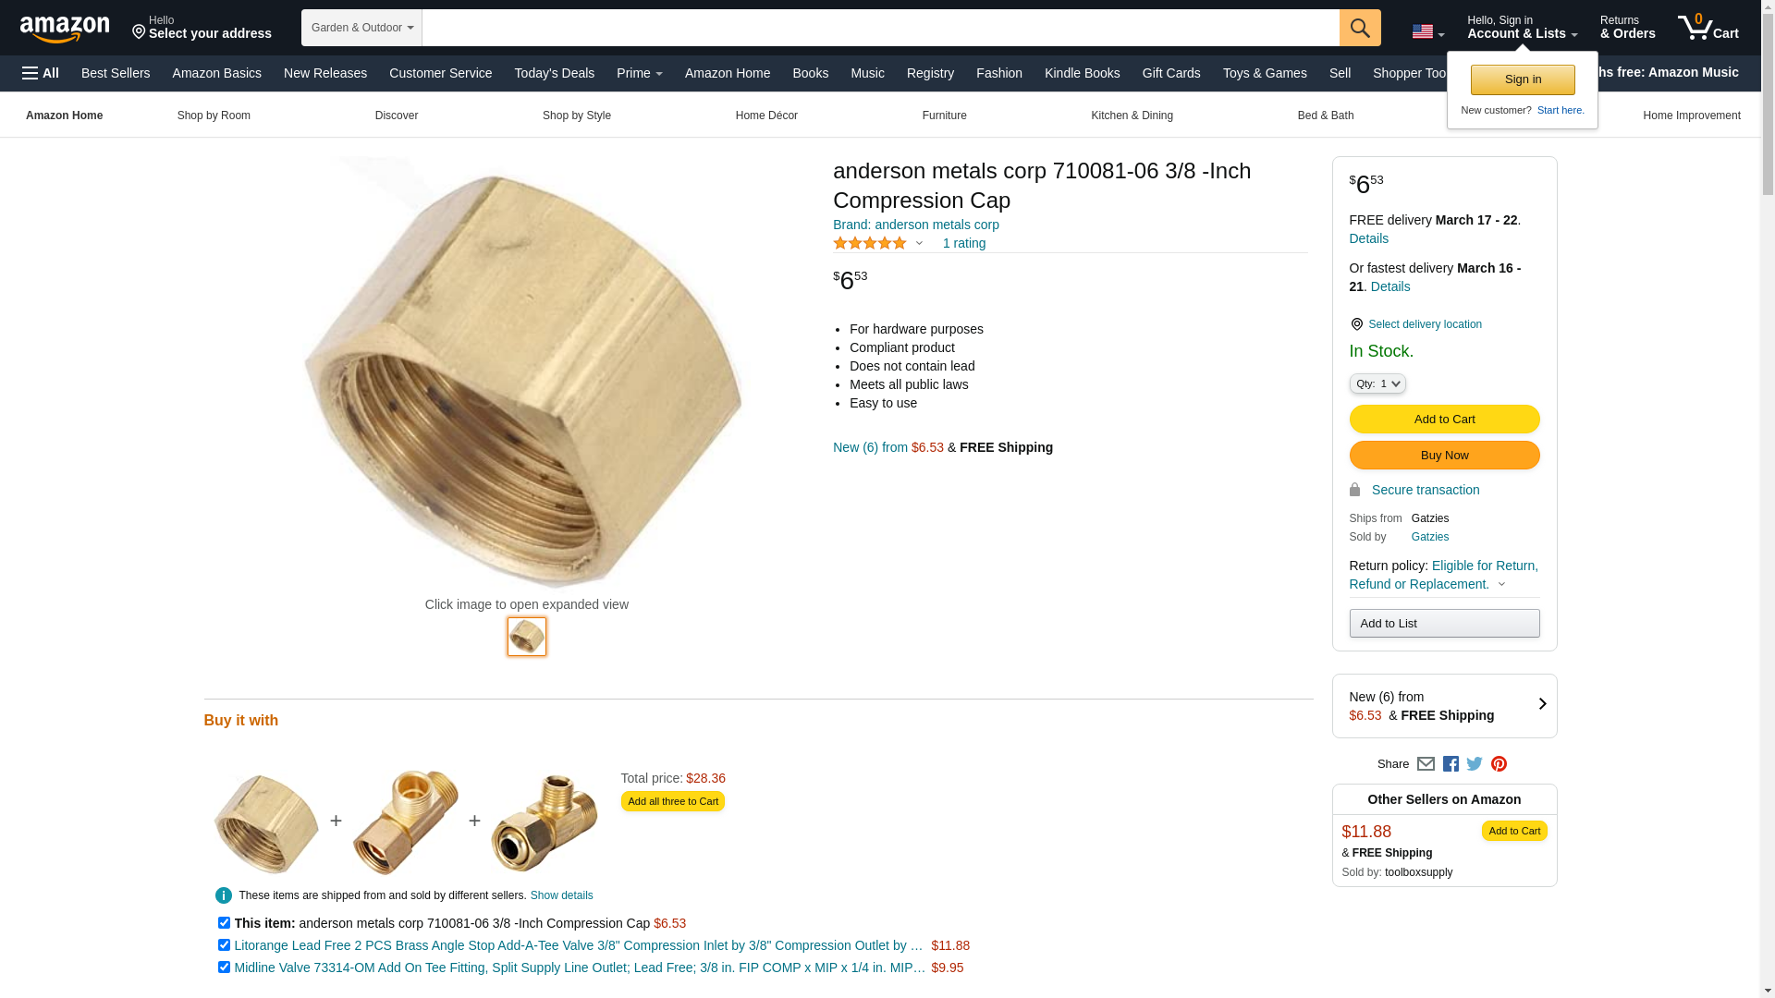Click the Buy Now button
This screenshot has width=1775, height=998.
coord(1444,456)
